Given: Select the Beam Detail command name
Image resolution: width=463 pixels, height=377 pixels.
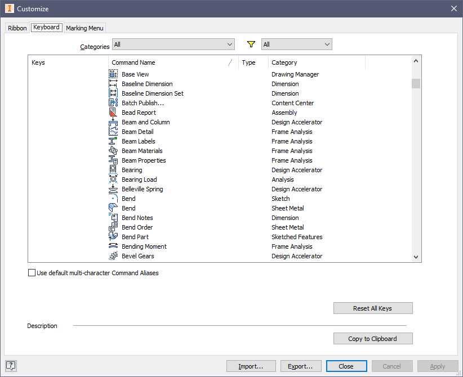Looking at the screenshot, I should pyautogui.click(x=137, y=132).
